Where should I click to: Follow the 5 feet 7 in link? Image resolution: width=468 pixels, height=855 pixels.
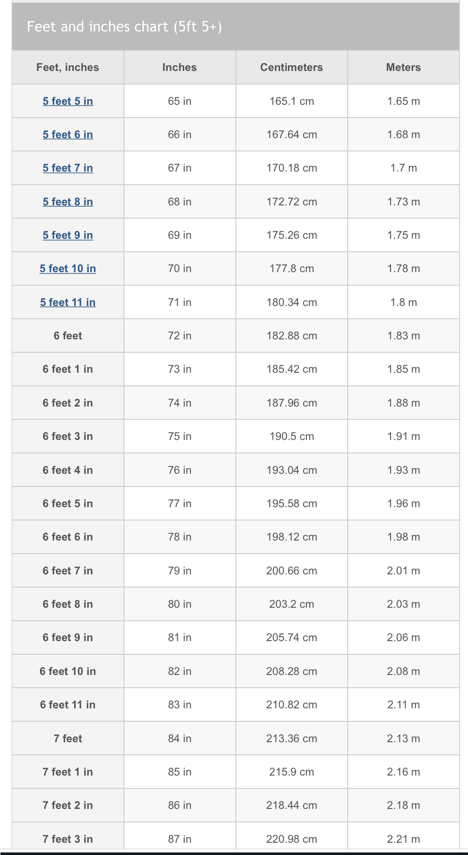pos(68,168)
